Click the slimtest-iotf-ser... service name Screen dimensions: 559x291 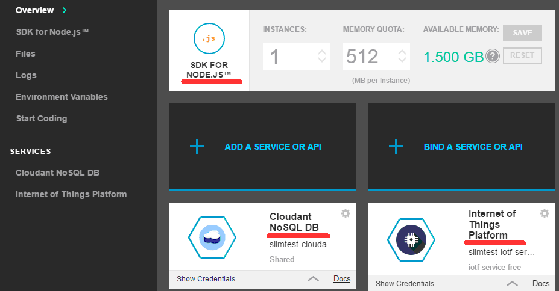[x=502, y=253]
